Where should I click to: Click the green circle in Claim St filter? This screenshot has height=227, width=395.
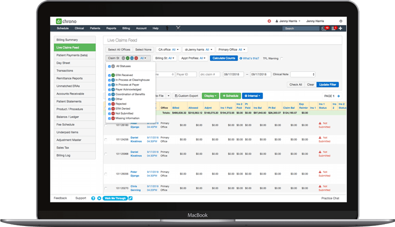pyautogui.click(x=127, y=58)
